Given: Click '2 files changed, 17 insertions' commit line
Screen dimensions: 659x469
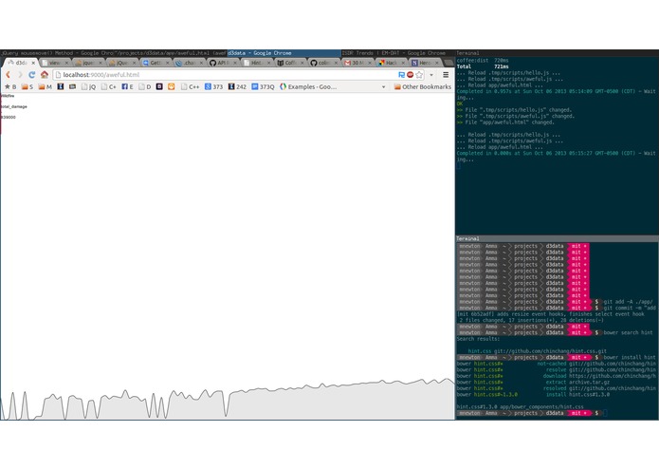Looking at the screenshot, I should point(531,321).
